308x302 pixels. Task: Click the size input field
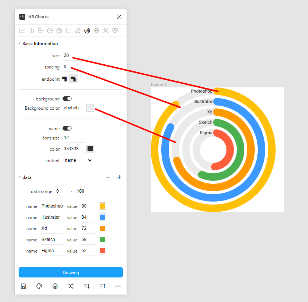point(74,55)
